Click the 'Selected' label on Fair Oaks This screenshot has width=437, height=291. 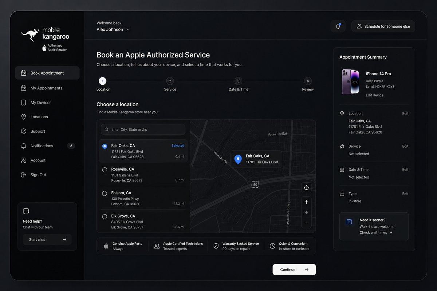pyautogui.click(x=178, y=145)
